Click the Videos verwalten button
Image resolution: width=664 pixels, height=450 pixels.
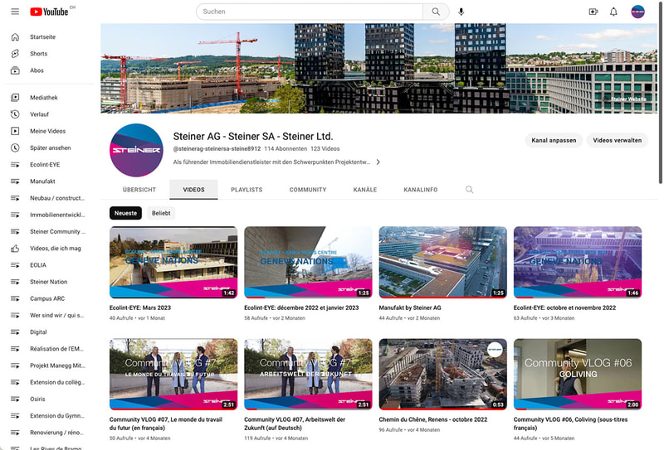pos(617,140)
